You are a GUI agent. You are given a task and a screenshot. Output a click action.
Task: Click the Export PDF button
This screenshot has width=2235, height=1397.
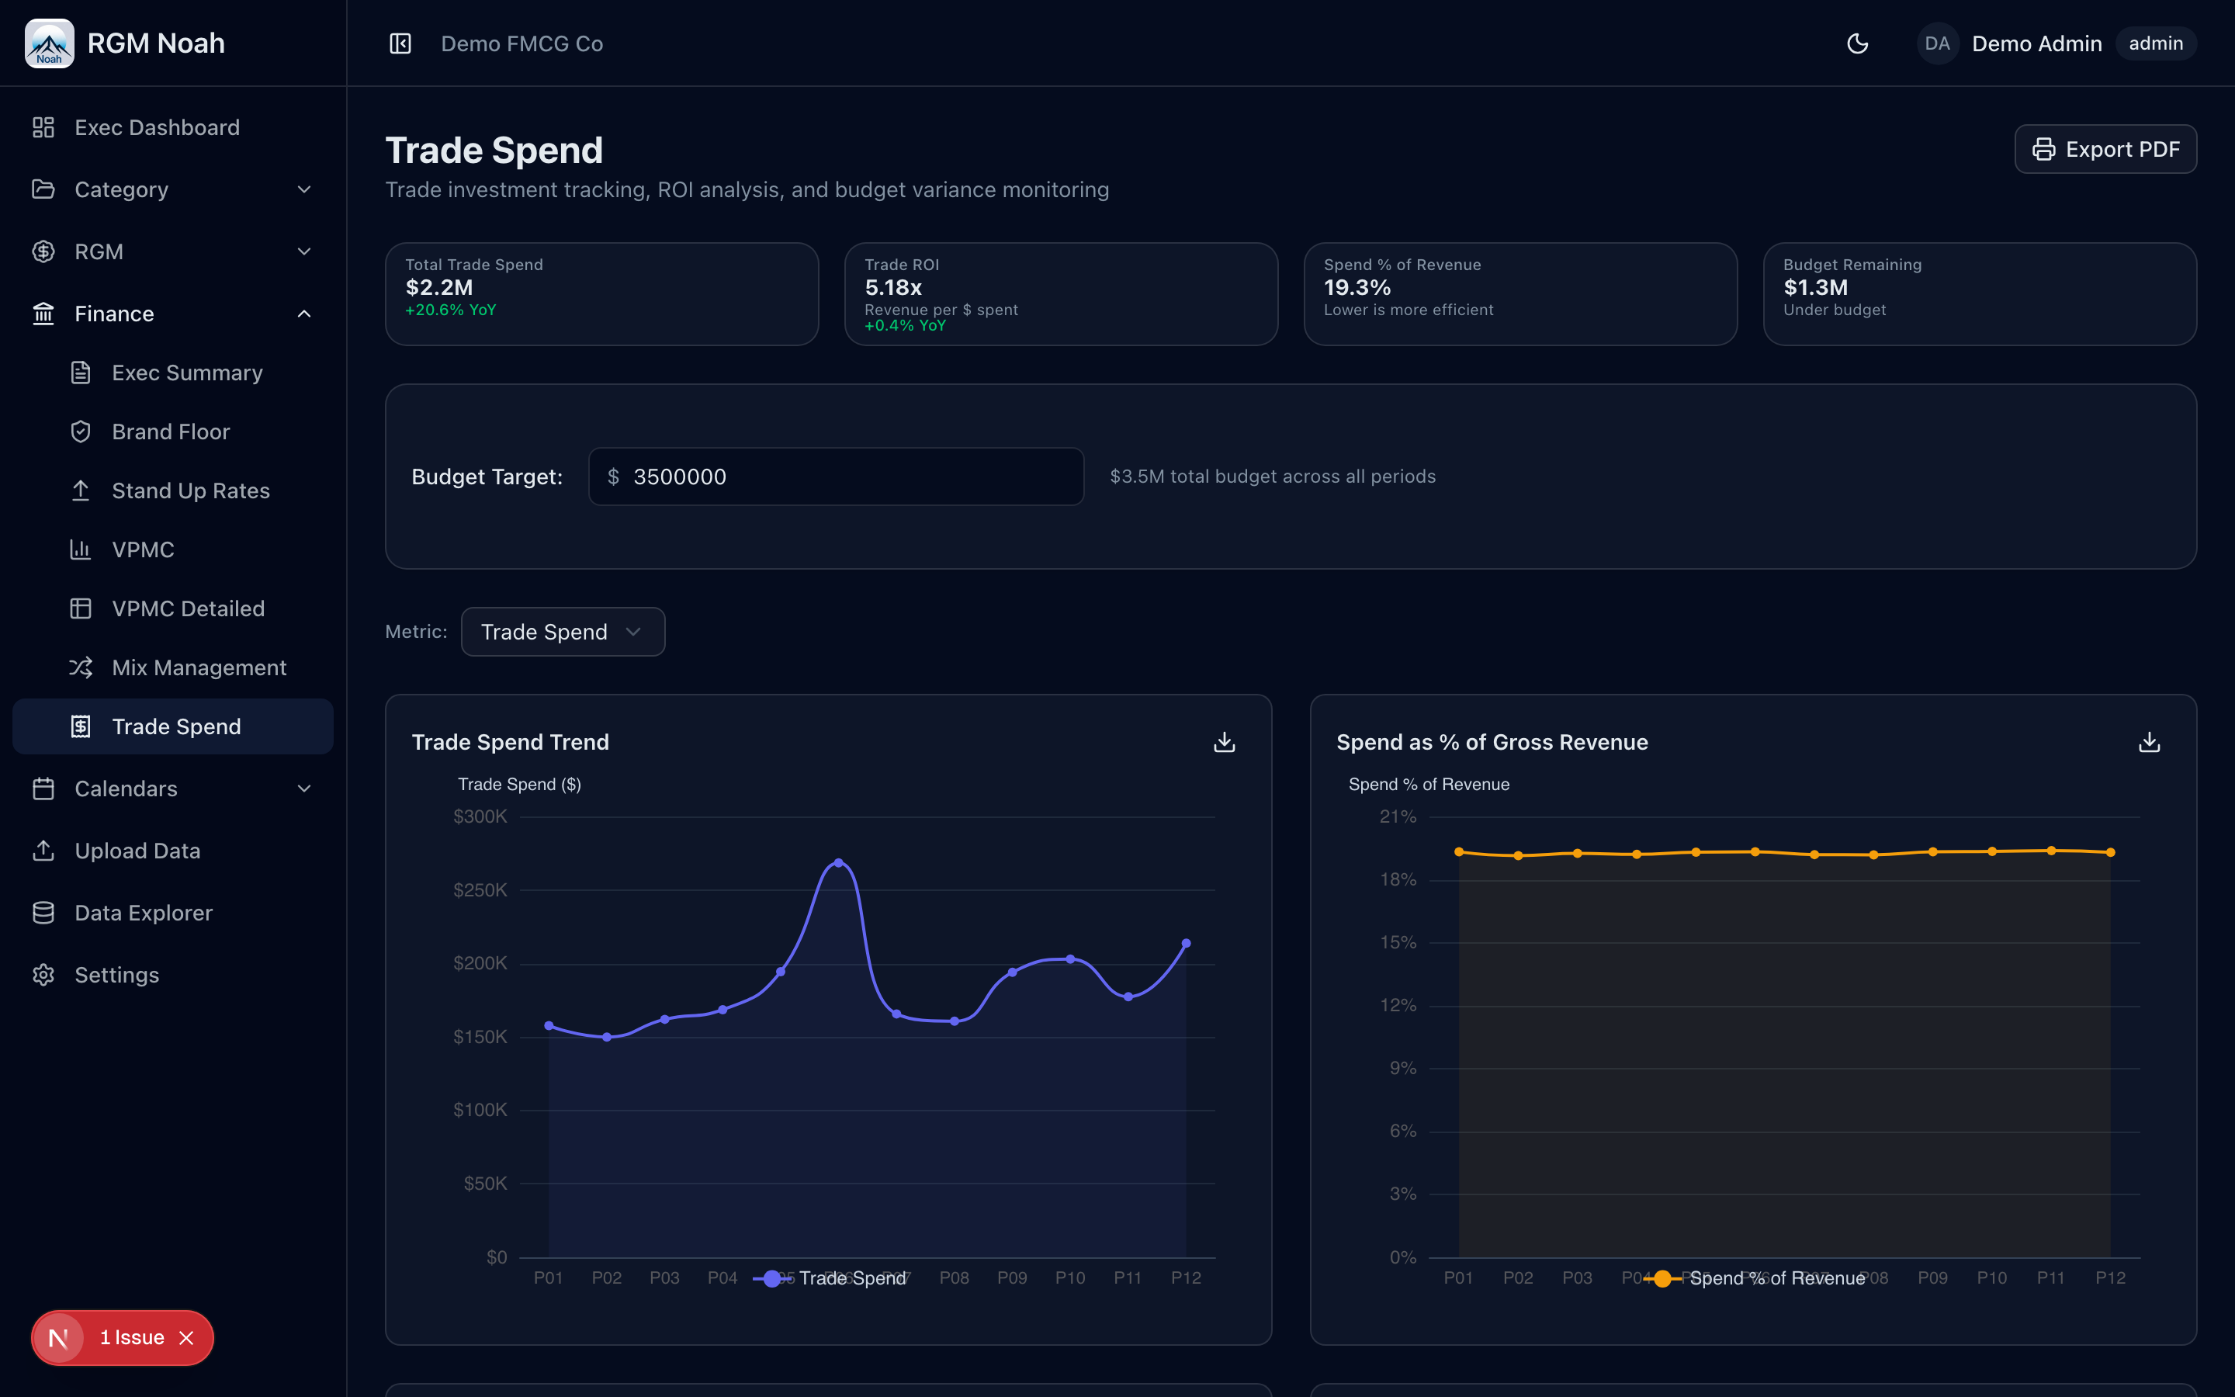pos(2105,150)
